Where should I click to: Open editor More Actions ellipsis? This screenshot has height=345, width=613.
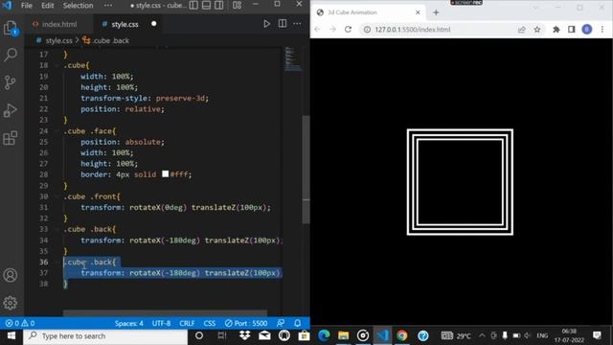(x=297, y=24)
